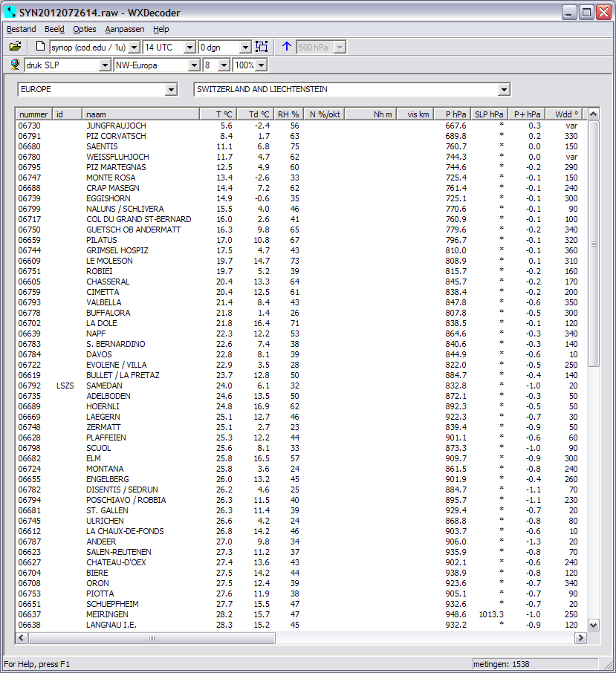This screenshot has height=673, width=616.
Task: Select the PIZ CORVATSCH row
Action: 300,136
